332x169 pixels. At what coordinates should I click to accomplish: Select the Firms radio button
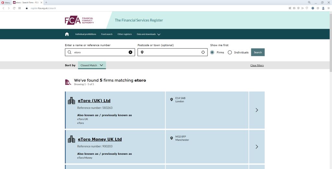pos(212,52)
